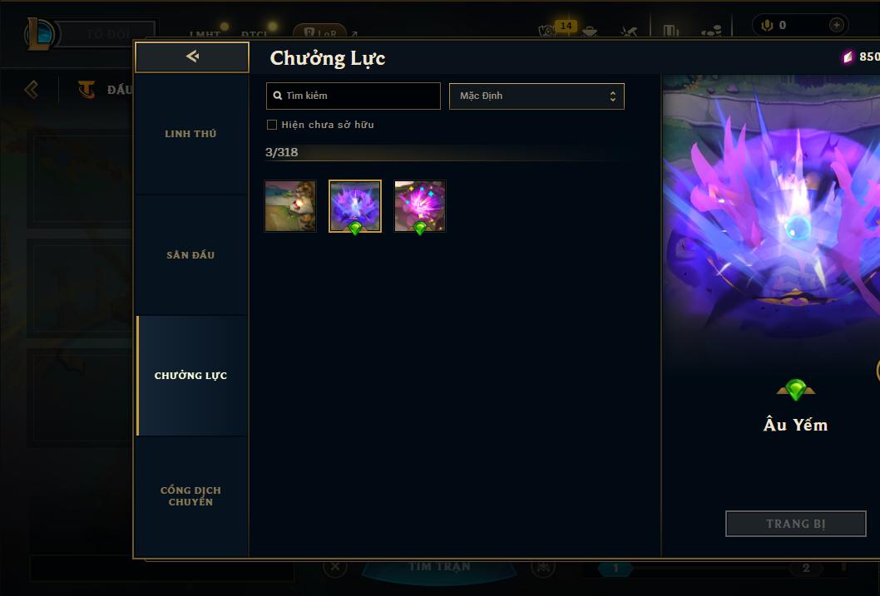Click the League of Legends logo

[39, 34]
